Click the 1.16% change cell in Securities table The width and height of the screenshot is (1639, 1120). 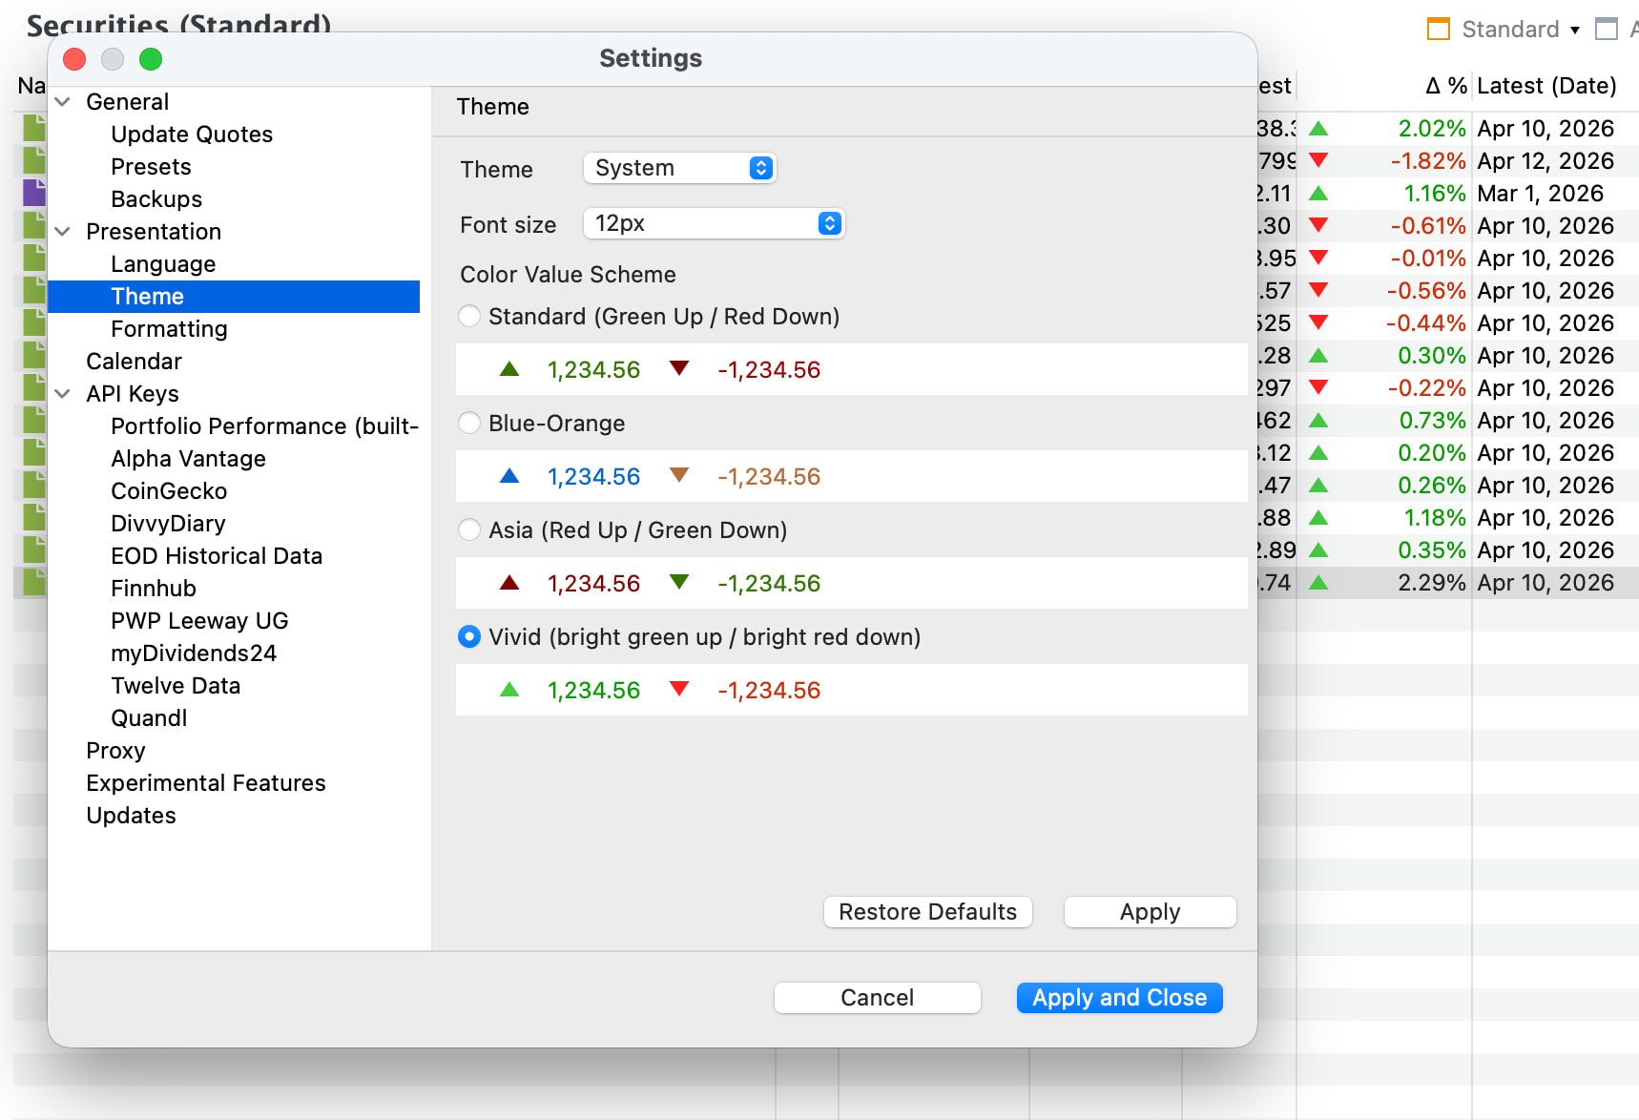click(1434, 194)
